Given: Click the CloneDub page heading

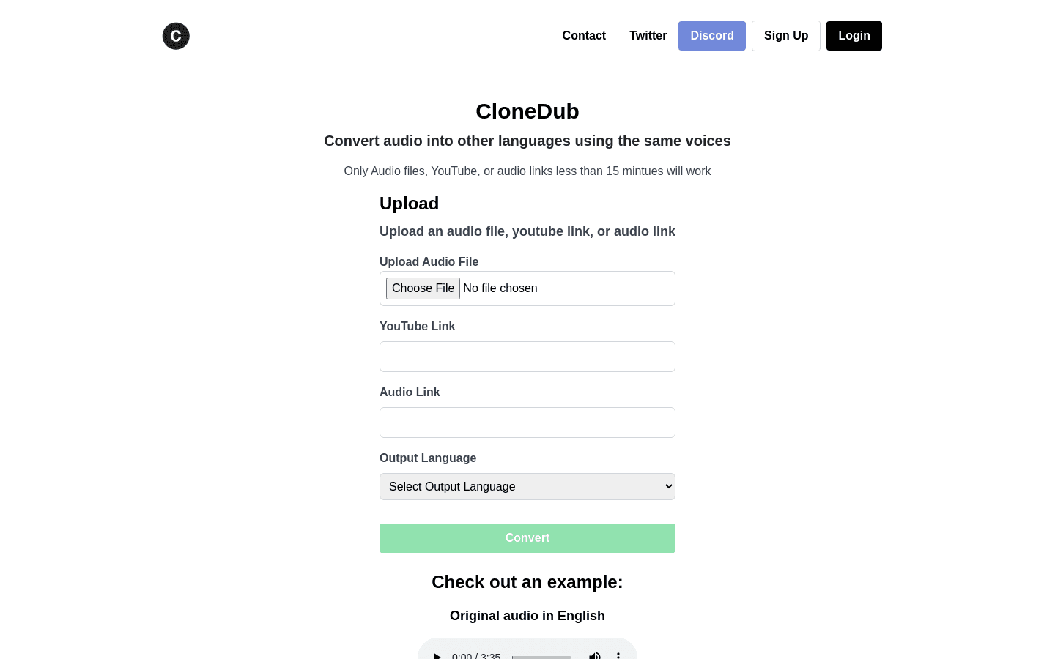Looking at the screenshot, I should click(527, 111).
